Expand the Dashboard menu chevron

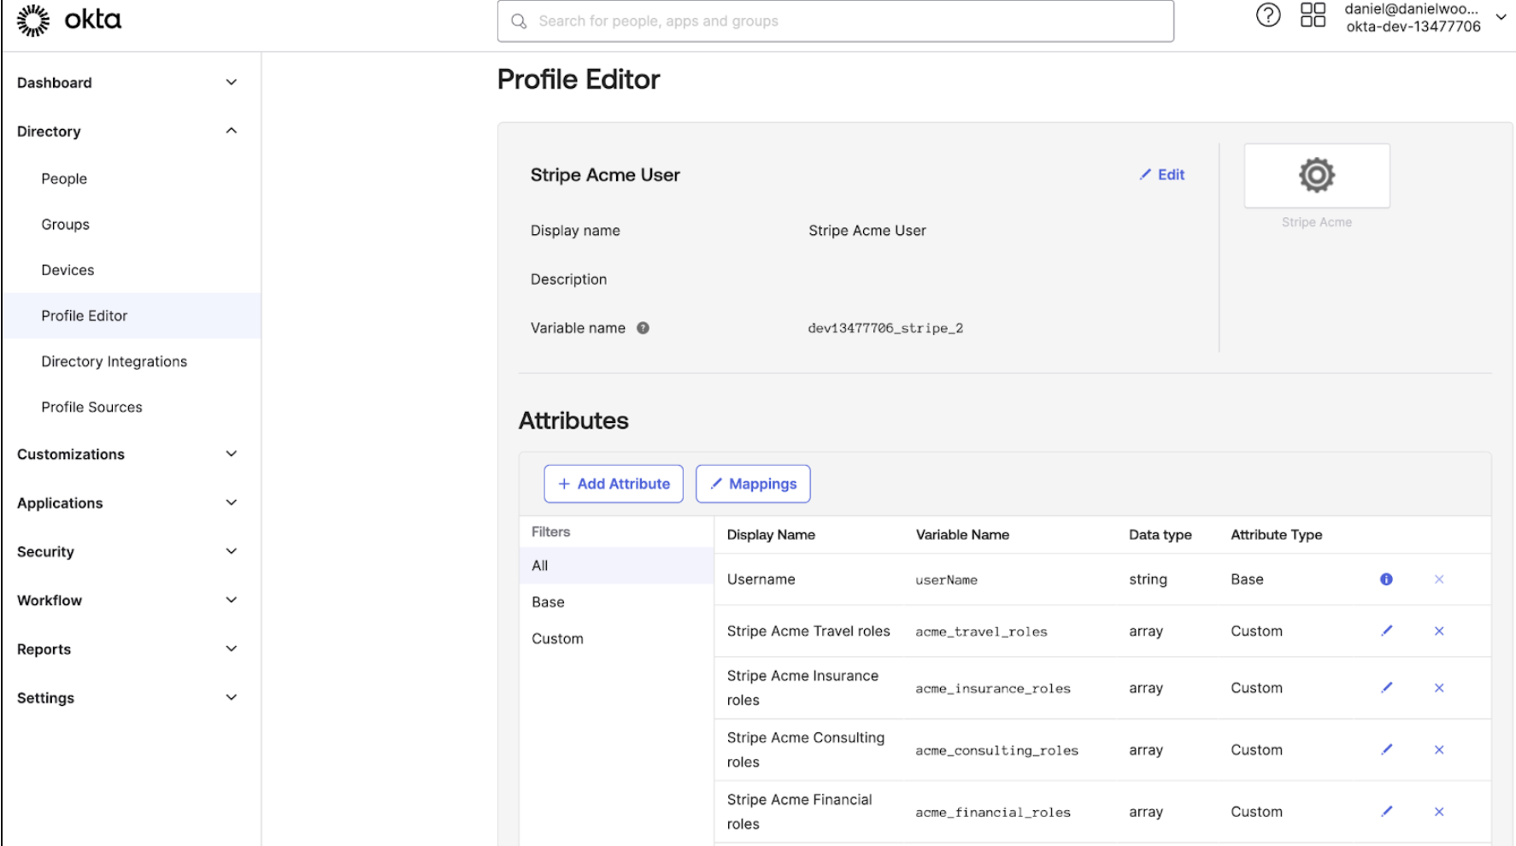click(231, 82)
